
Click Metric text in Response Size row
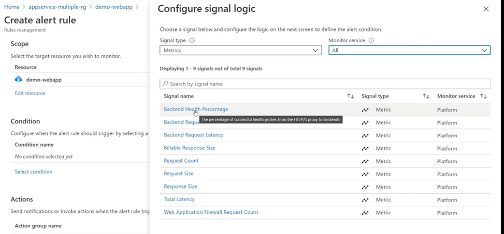point(383,187)
